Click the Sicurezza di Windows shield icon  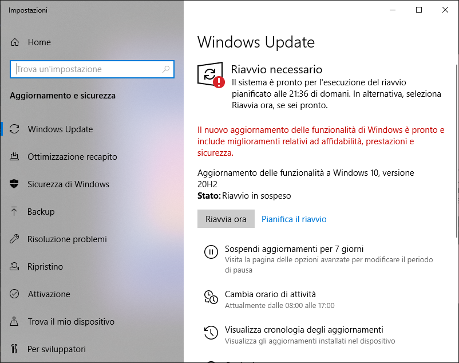click(x=14, y=184)
